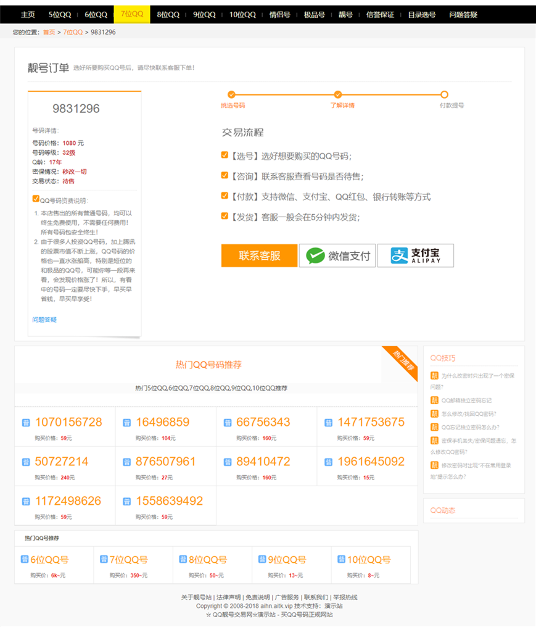The height and width of the screenshot is (627, 536).
Task: Switch to the 5位QQ navigation tab
Action: pos(59,14)
